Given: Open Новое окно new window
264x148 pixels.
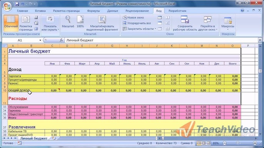Looking at the screenshot, I should coord(133,18).
